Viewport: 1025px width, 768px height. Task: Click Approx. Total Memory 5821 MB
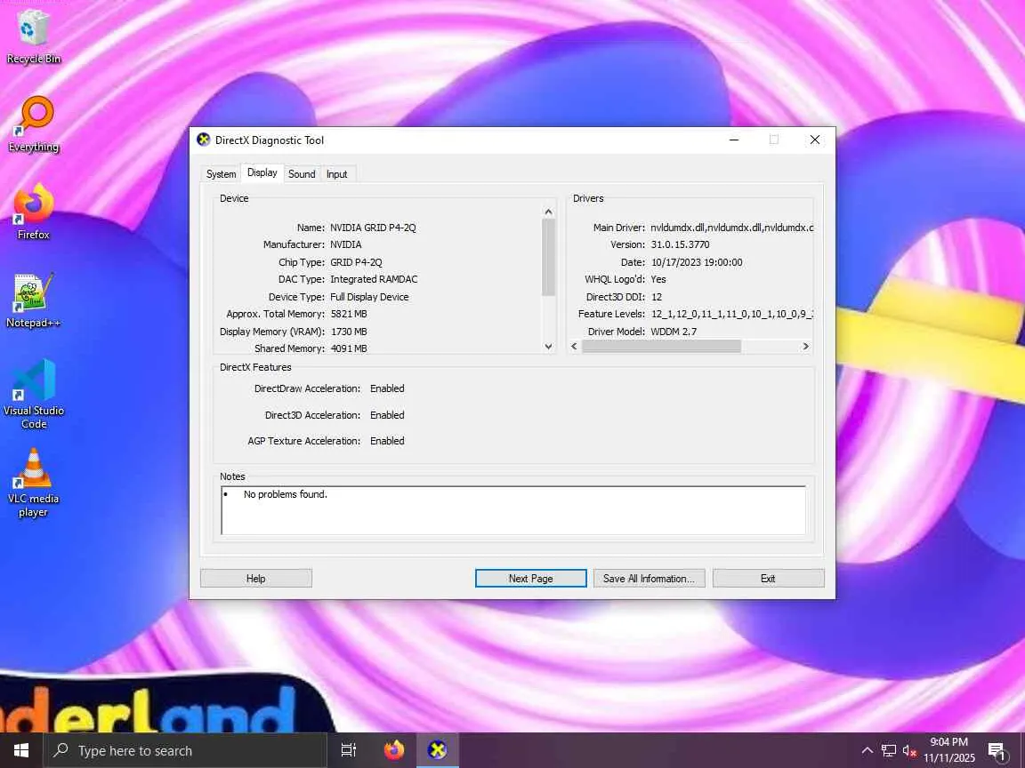coord(349,314)
